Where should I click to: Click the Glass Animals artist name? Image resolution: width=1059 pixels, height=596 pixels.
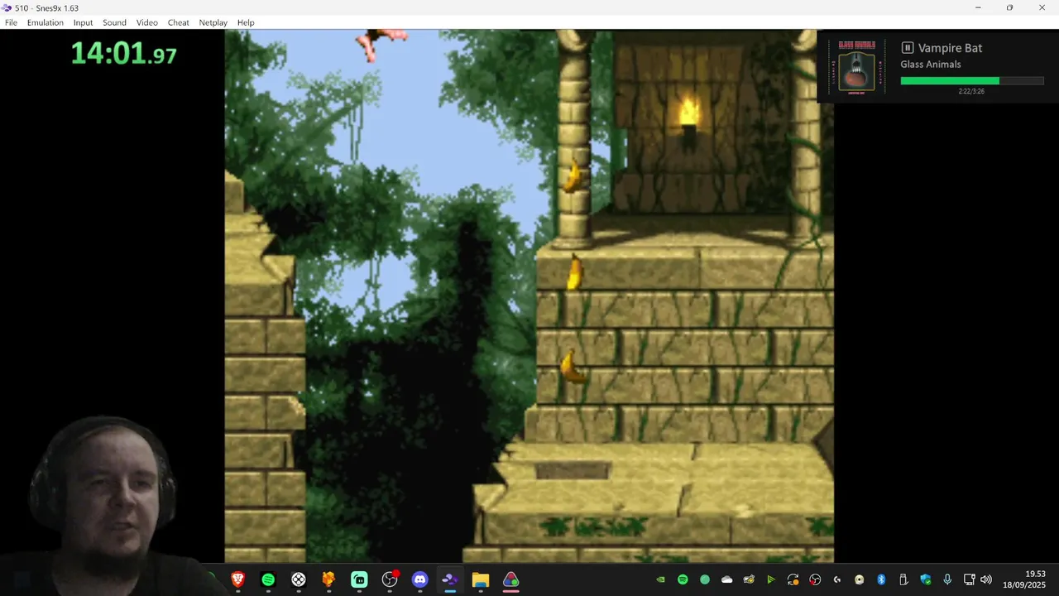[x=931, y=65]
